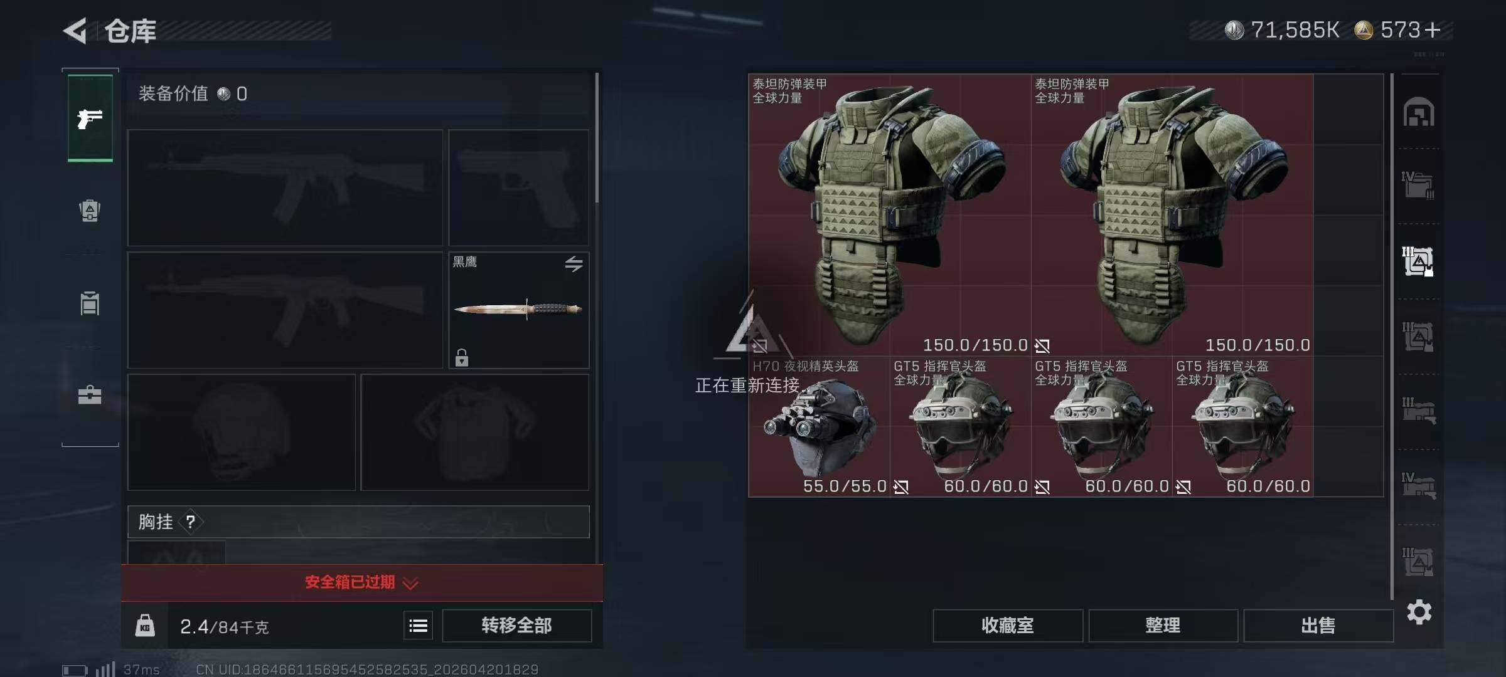Select the H70 夜视精英头盔 helmet item
This screenshot has height=677, width=1506.
coord(819,426)
